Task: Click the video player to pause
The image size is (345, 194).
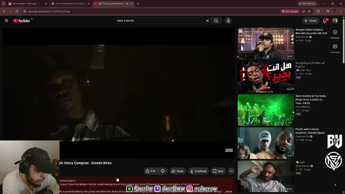Action: click(119, 93)
